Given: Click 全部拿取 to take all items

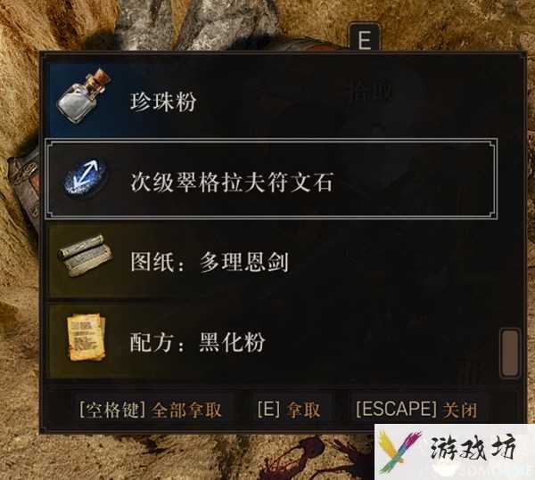Looking at the screenshot, I should point(186,410).
